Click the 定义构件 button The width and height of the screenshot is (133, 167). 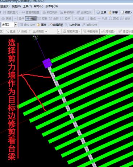click(x=27, y=25)
